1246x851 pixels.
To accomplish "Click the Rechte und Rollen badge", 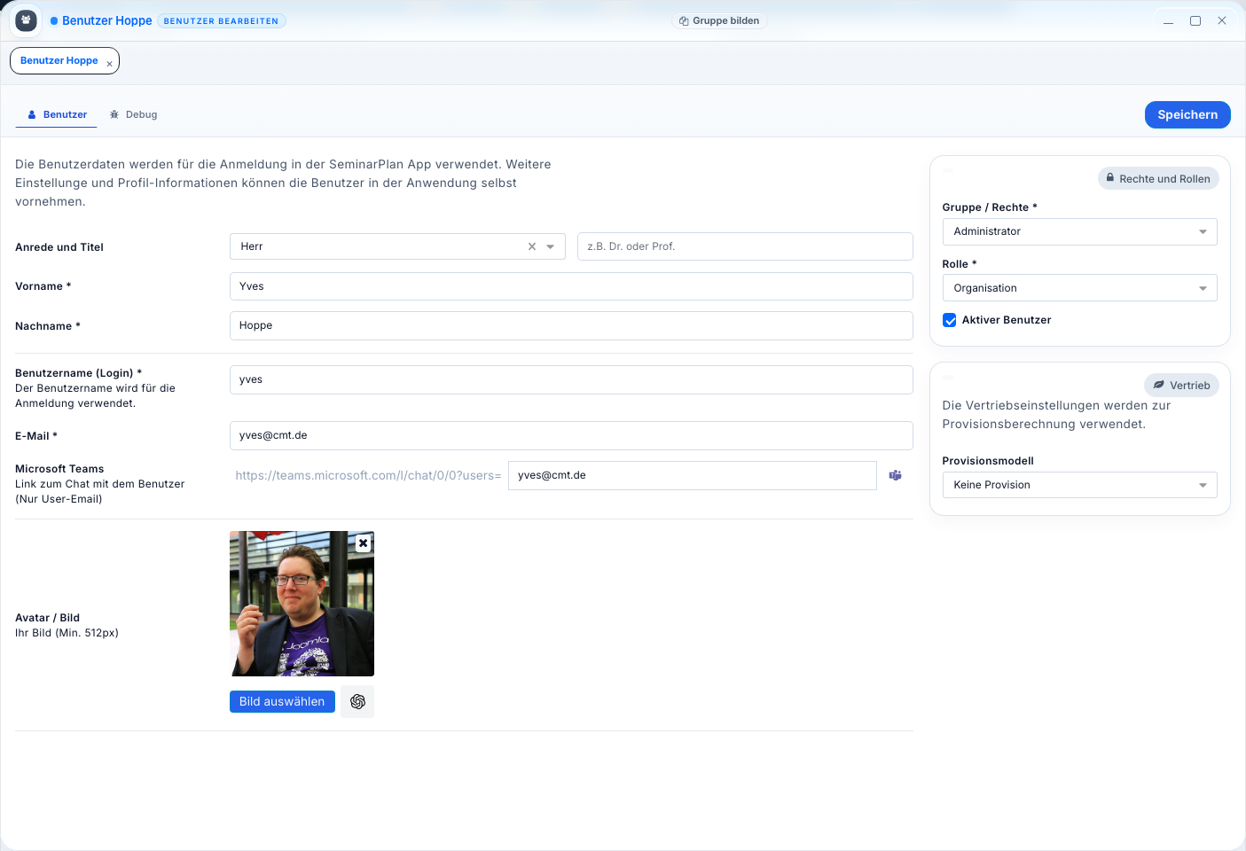I will [1157, 179].
